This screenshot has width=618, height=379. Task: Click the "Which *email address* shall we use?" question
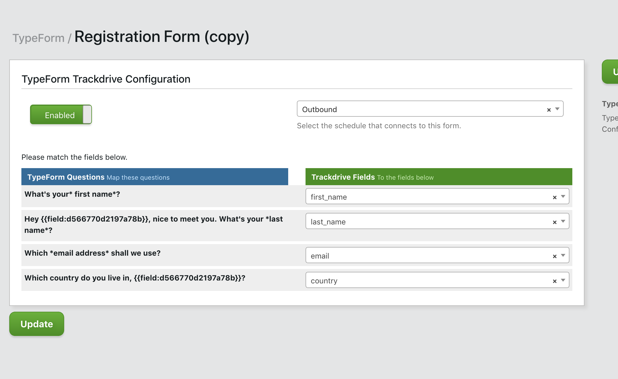(92, 253)
